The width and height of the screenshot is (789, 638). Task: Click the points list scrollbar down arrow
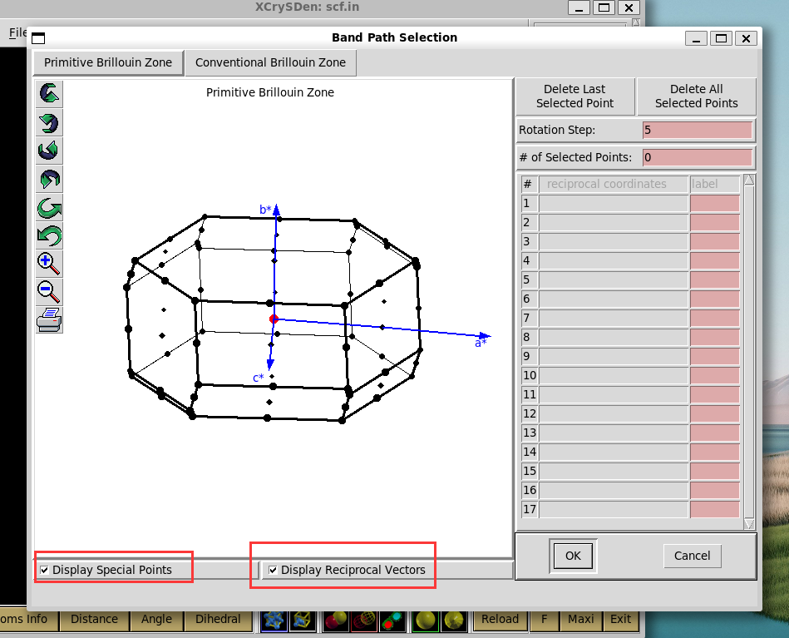pyautogui.click(x=749, y=524)
